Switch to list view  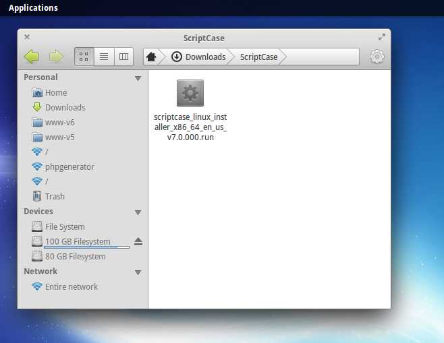click(x=104, y=57)
